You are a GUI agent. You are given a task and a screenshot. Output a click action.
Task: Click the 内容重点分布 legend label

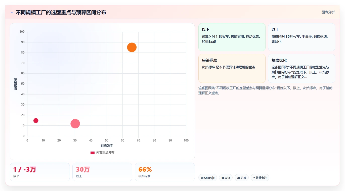point(105,153)
